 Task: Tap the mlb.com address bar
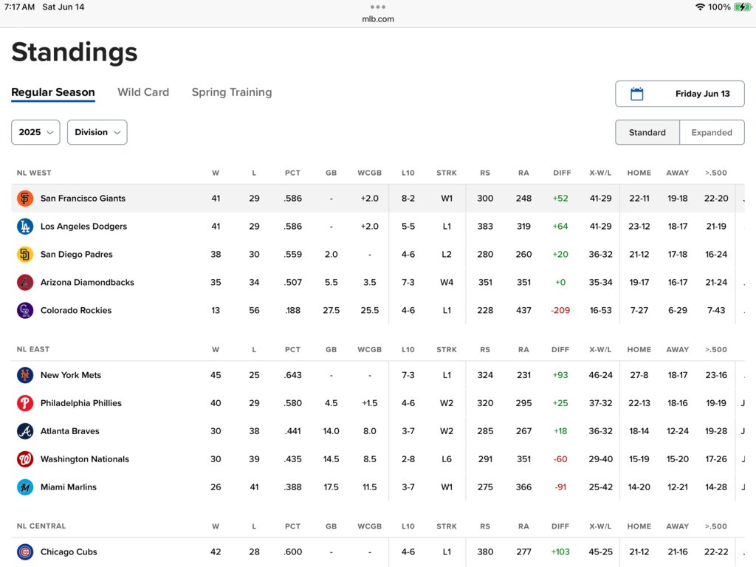click(378, 18)
